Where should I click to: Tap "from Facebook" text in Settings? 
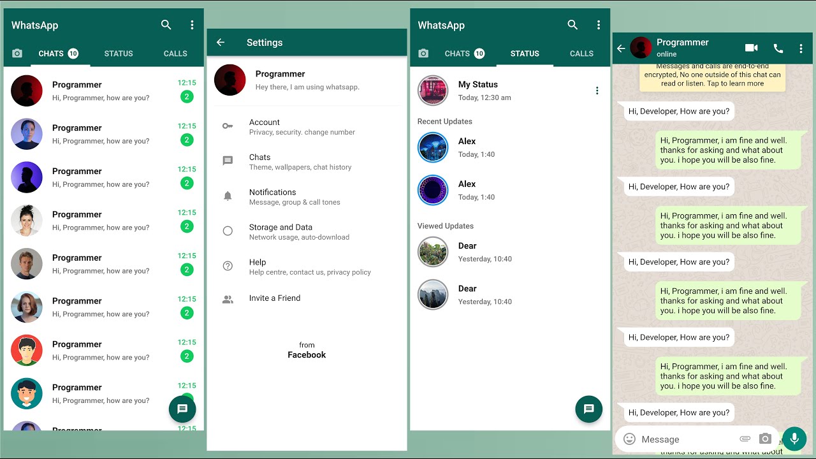pos(307,350)
